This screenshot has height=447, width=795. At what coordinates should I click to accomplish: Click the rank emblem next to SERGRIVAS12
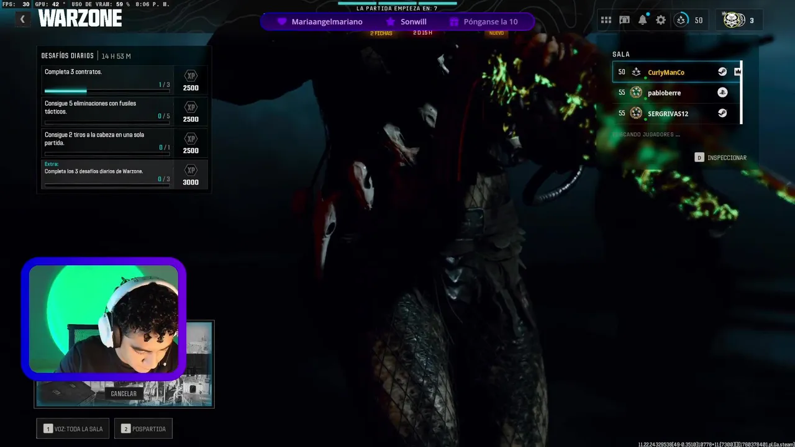(636, 113)
